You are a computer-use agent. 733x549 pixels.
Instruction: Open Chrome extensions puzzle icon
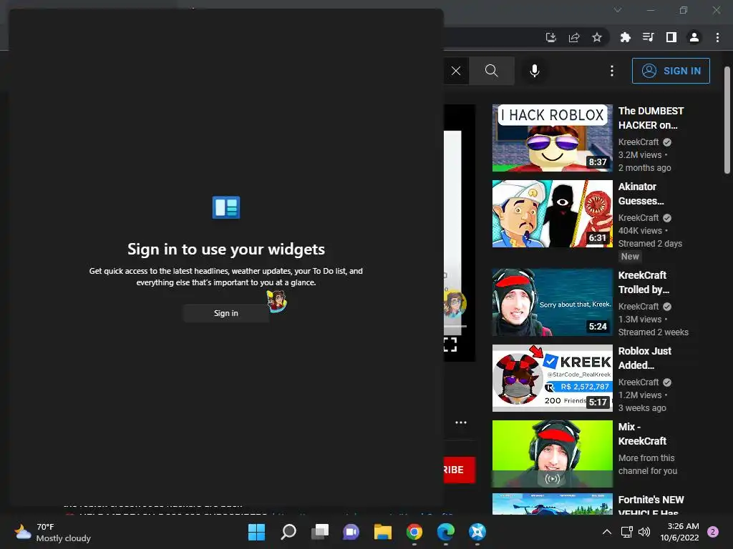tap(626, 37)
